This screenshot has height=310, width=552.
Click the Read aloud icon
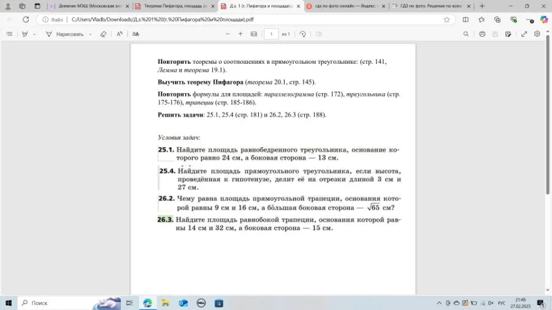coord(120,34)
